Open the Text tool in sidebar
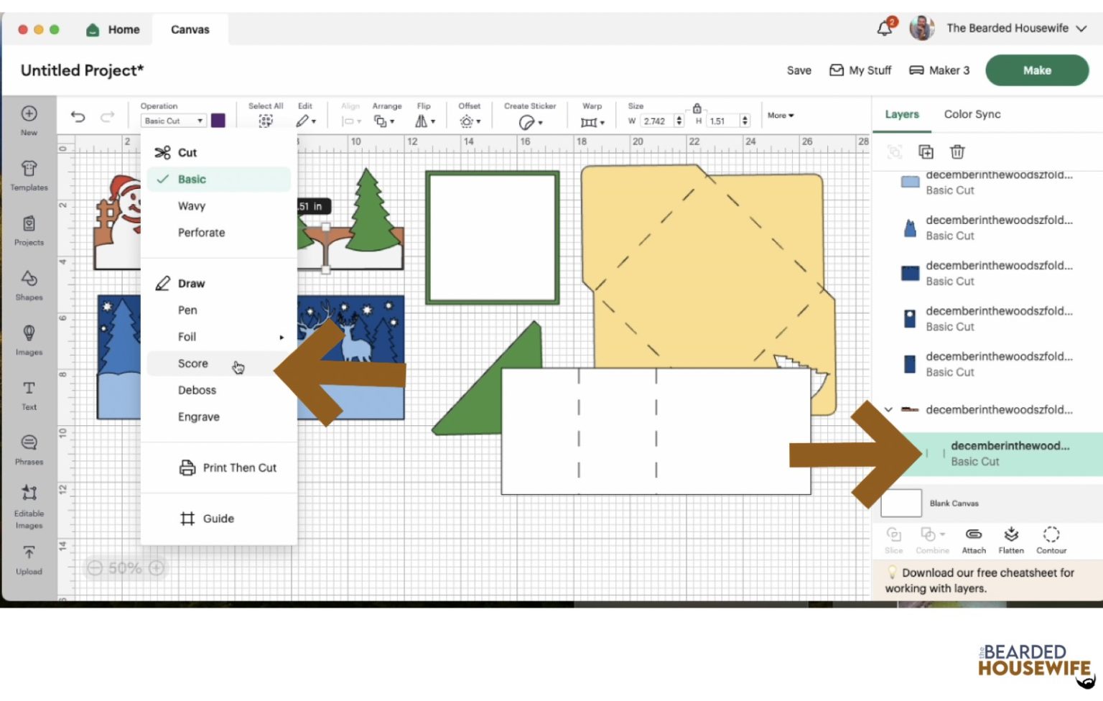1103x701 pixels. click(x=29, y=394)
